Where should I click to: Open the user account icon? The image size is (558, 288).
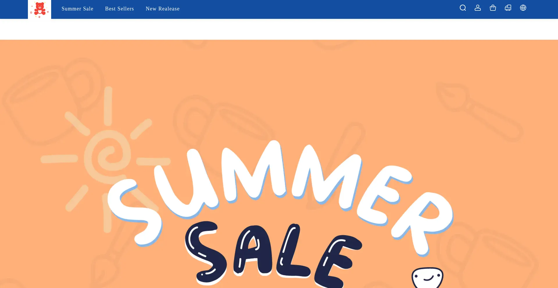click(x=478, y=8)
